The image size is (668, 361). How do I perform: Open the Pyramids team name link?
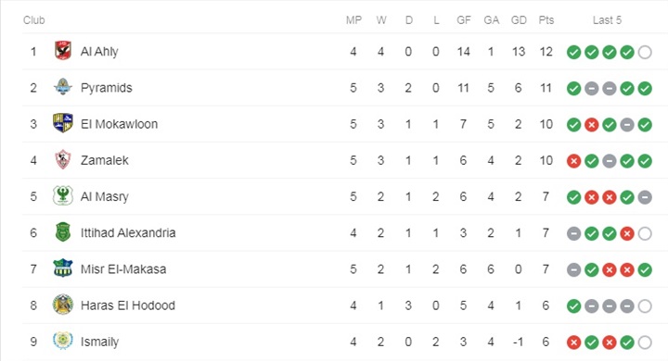[107, 88]
